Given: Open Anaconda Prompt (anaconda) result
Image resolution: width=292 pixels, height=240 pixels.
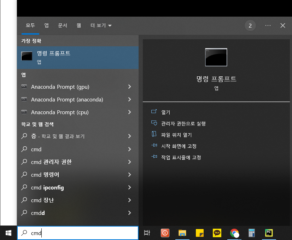Looking at the screenshot, I should 78,99.
